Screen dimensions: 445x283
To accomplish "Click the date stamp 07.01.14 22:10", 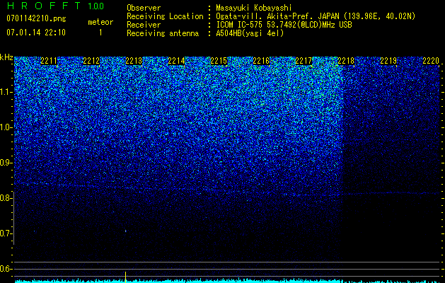I will [36, 33].
